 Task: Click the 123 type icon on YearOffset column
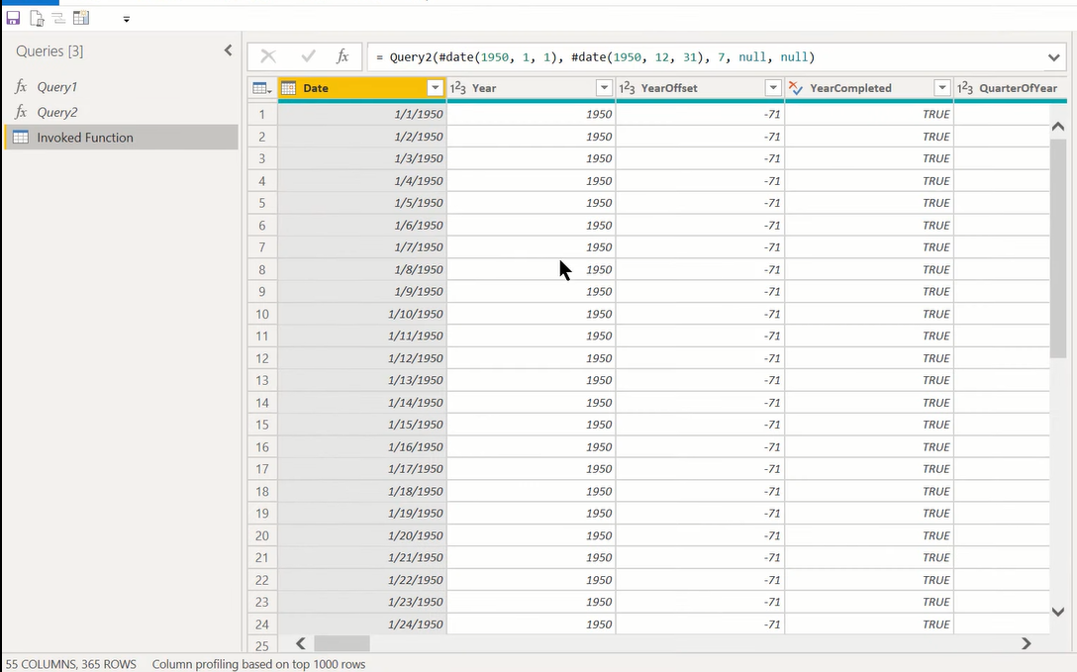(x=628, y=88)
